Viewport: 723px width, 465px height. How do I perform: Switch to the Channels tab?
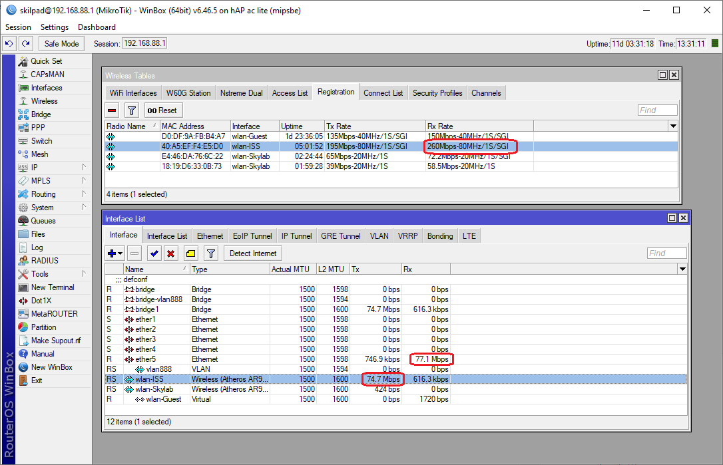[486, 93]
